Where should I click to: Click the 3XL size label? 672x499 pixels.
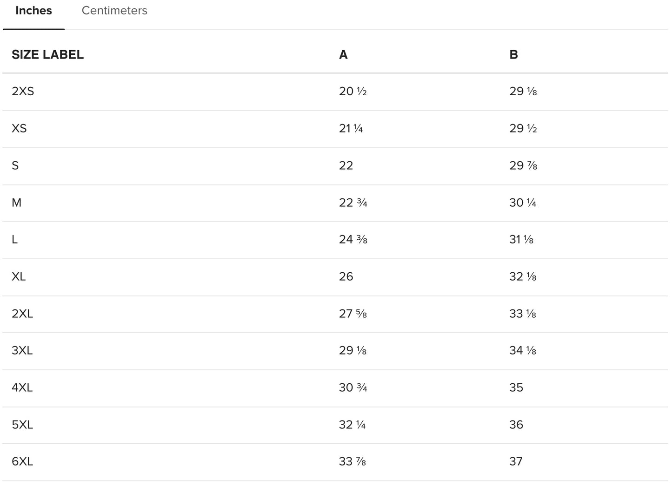[22, 351]
